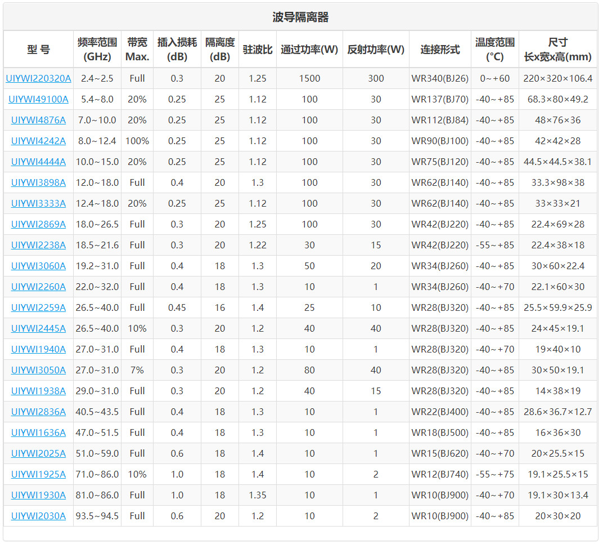Click the UIYWI2836A model link

[x=38, y=412]
